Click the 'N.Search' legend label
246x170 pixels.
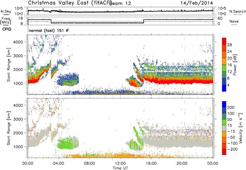point(237,11)
